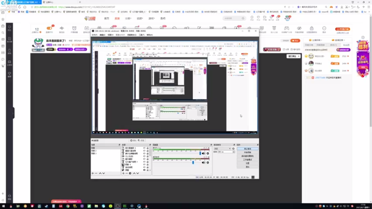Viewport: 372px width, 209px height.
Task: Open the 淡出 scene transition dropdown
Action: coord(222,149)
